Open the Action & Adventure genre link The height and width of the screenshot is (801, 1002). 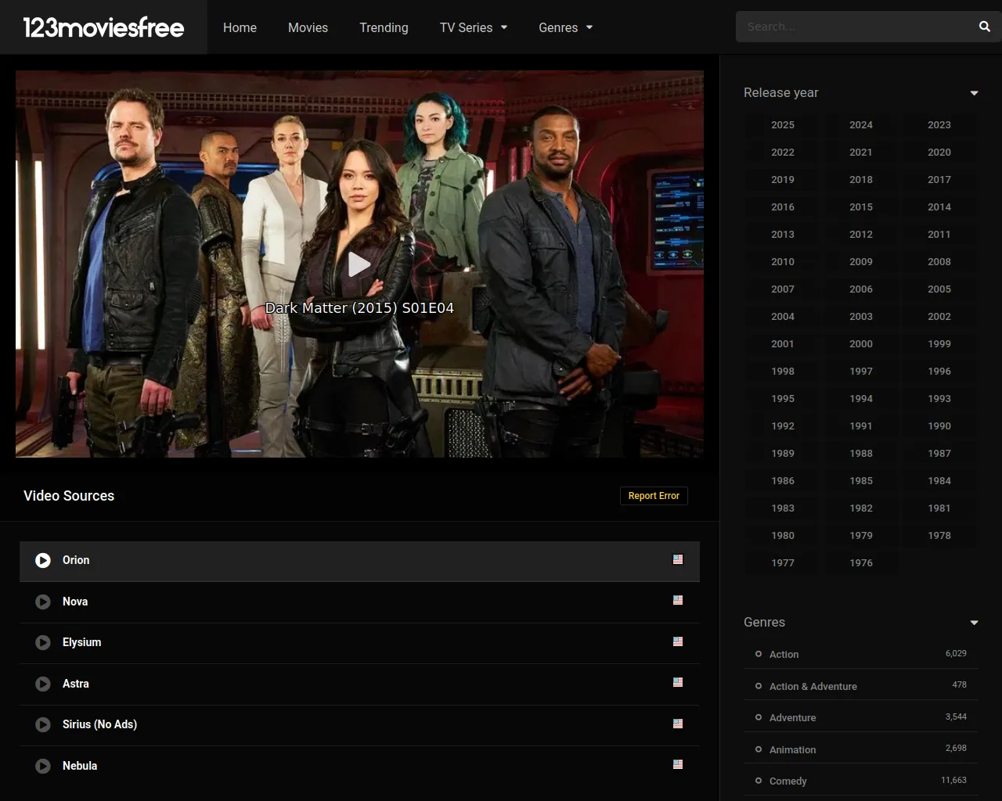coord(813,687)
